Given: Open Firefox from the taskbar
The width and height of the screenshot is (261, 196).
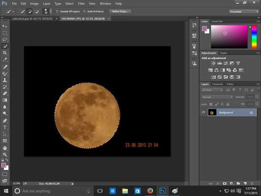Looking at the screenshot, I should [x=150, y=191].
